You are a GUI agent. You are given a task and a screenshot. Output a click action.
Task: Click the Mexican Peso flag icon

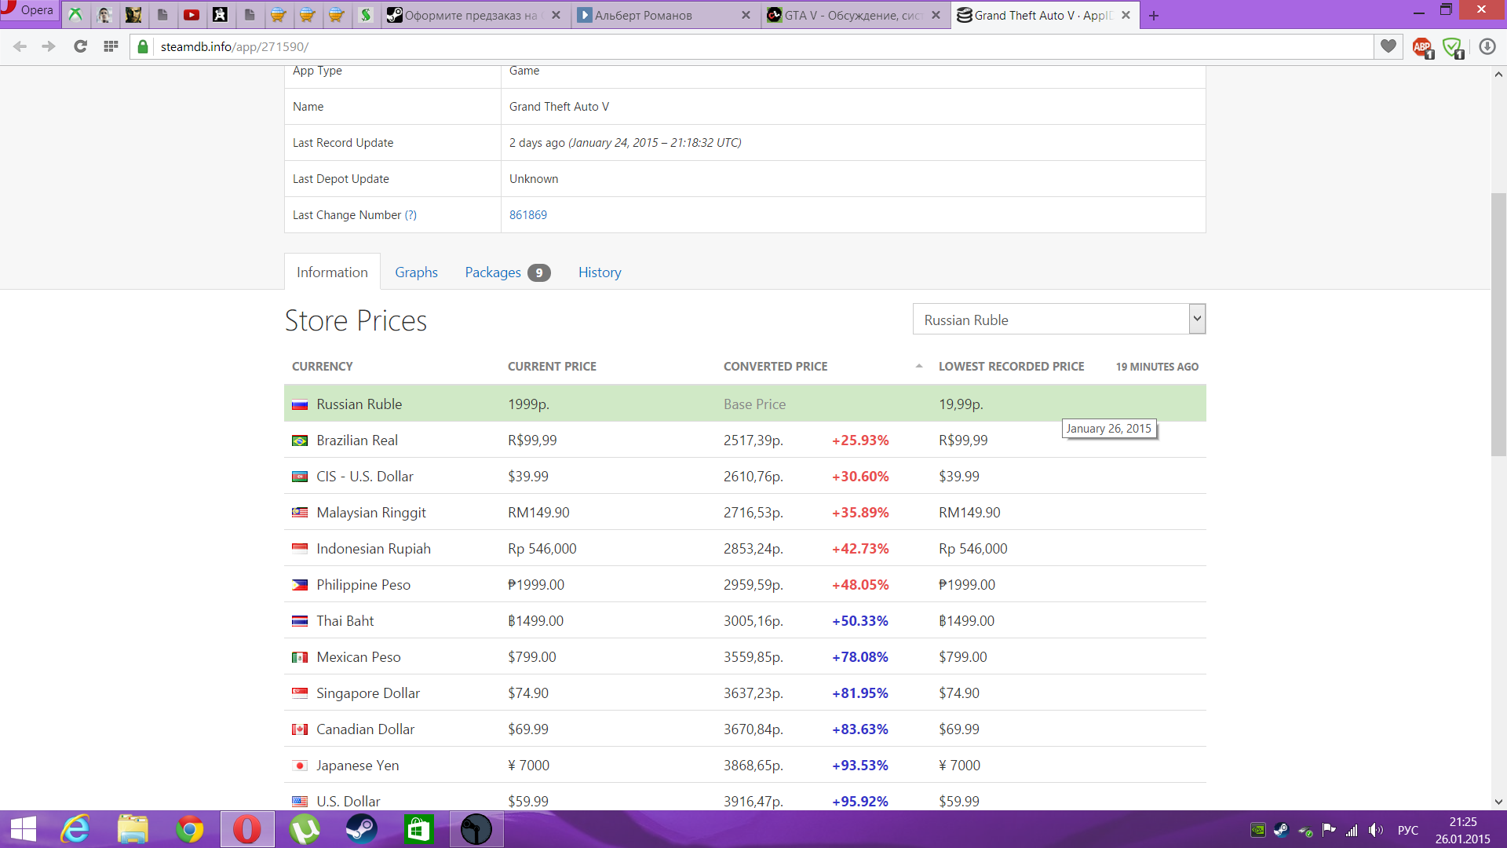300,657
